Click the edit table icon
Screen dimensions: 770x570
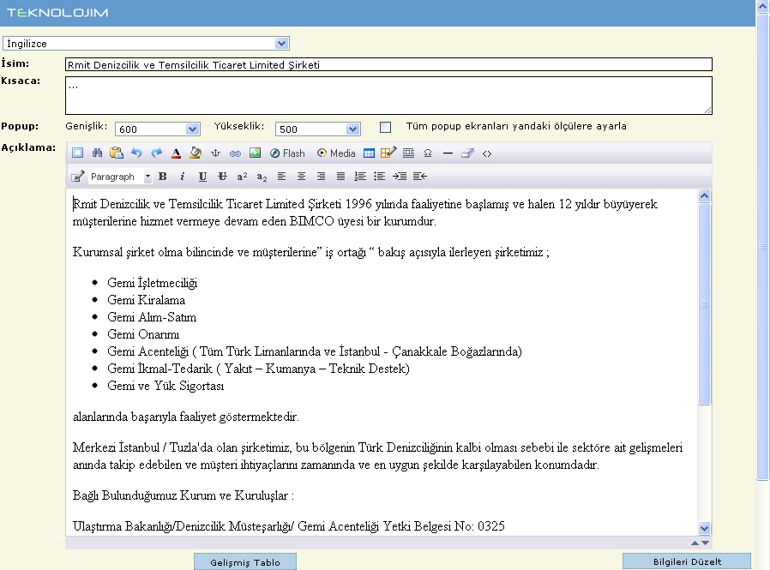388,153
